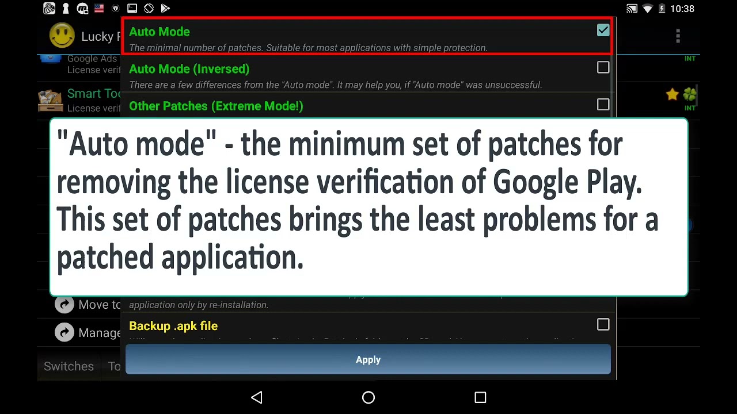Tap 'application only by re-installation' text
737x414 pixels.
coord(199,305)
